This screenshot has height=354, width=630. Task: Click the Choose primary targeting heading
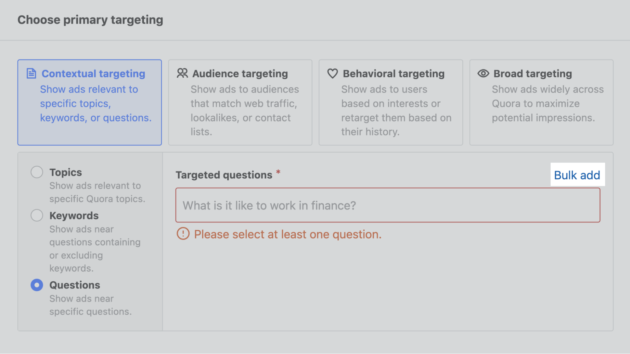(x=90, y=20)
